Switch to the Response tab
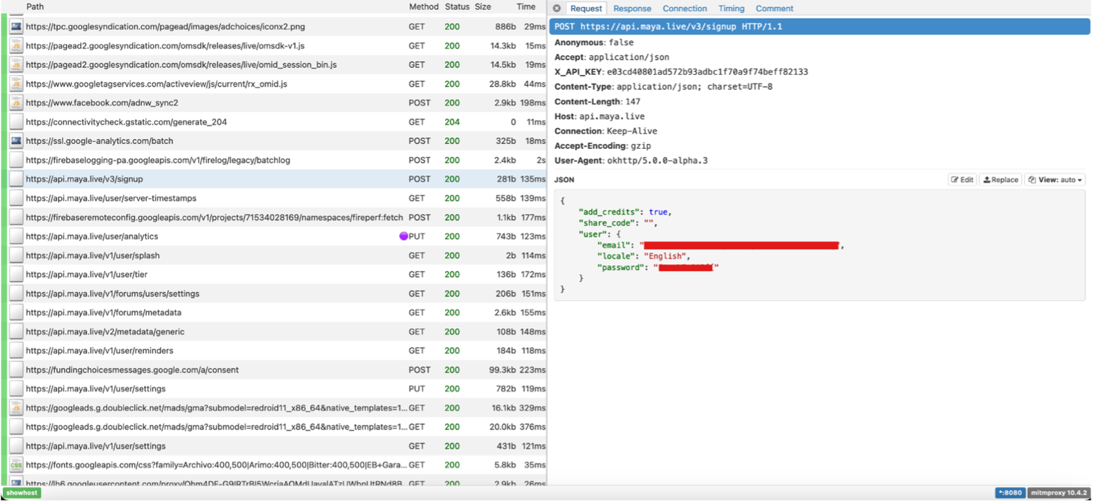Image resolution: width=1095 pixels, height=503 pixels. pos(631,8)
